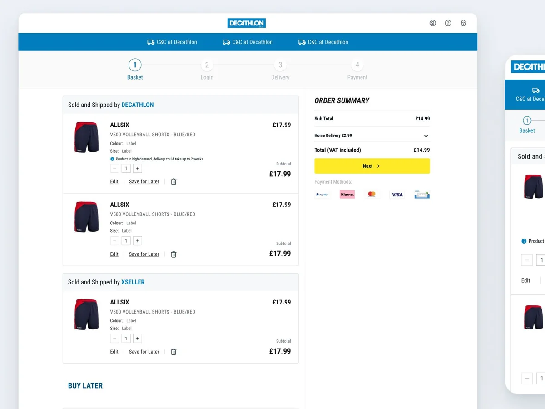This screenshot has height=409, width=545.
Task: Click the Mastercard payment method icon
Action: coord(372,195)
